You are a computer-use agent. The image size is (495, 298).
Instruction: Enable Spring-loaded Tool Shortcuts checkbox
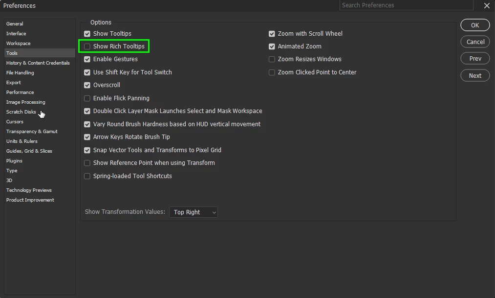[87, 176]
